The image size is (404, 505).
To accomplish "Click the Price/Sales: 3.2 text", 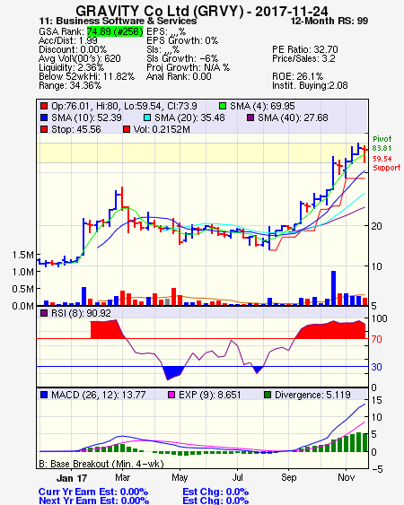I will (303, 58).
